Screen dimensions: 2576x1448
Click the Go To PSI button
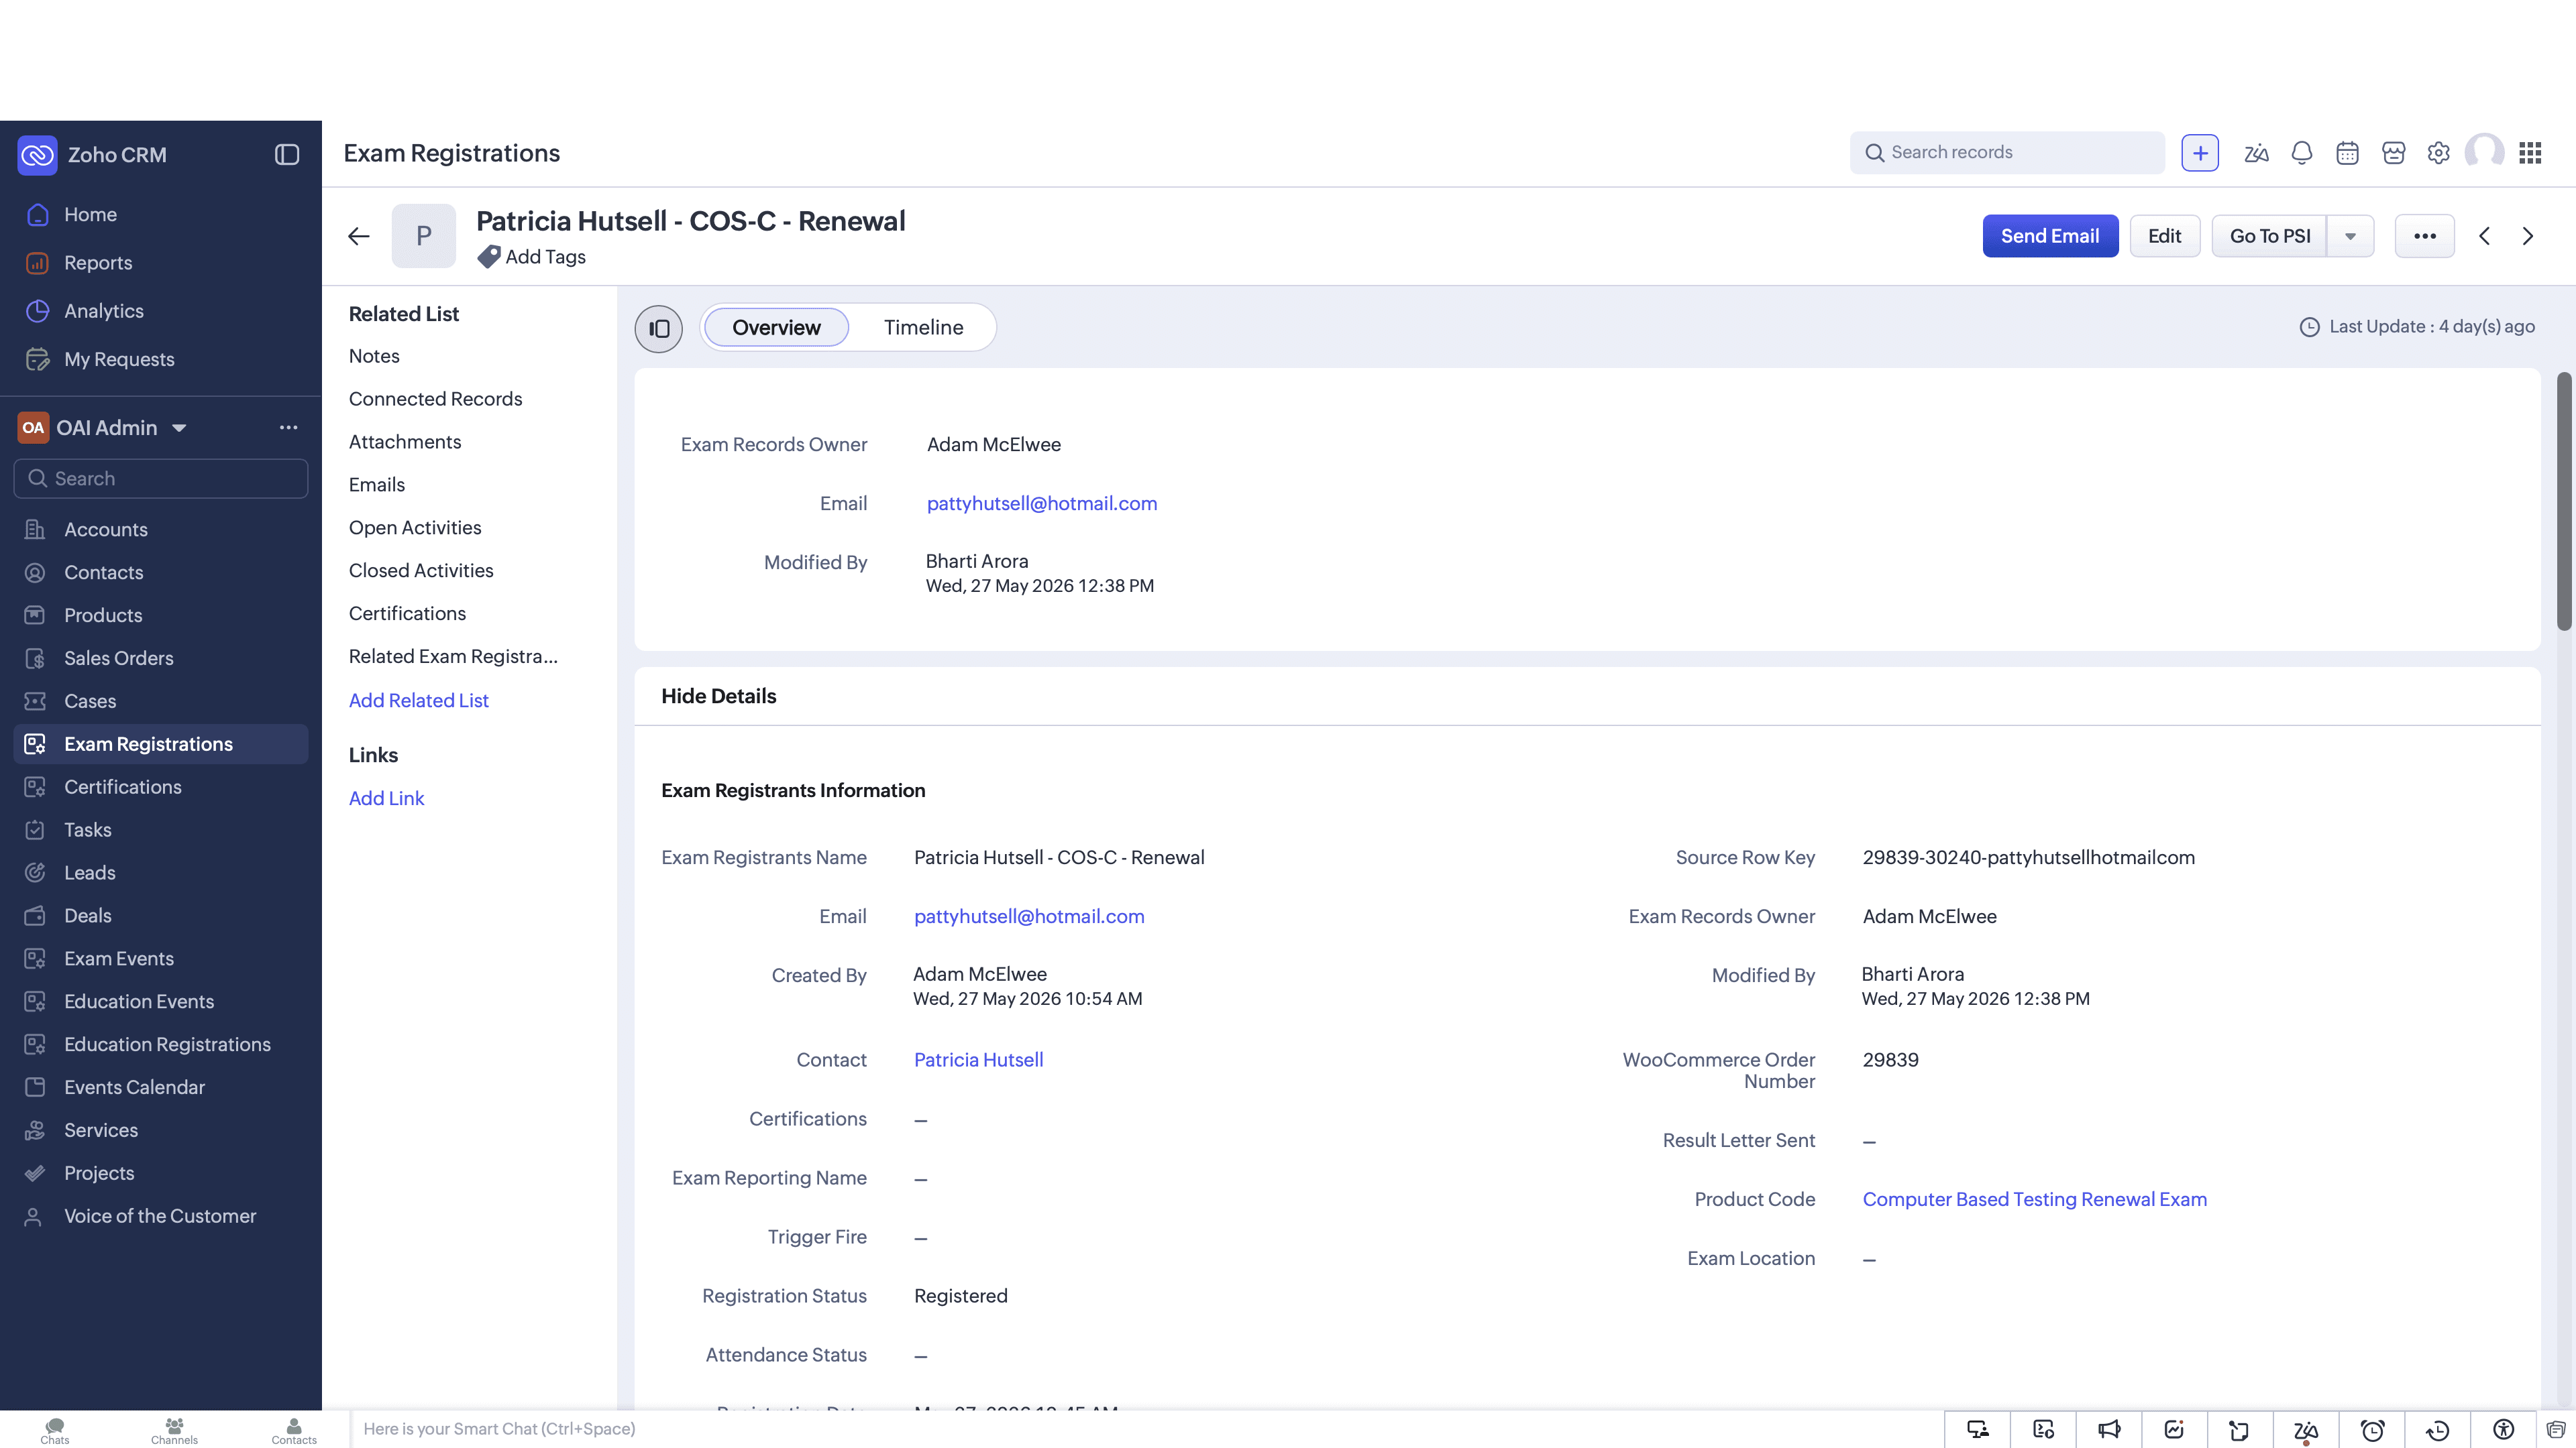[2270, 237]
